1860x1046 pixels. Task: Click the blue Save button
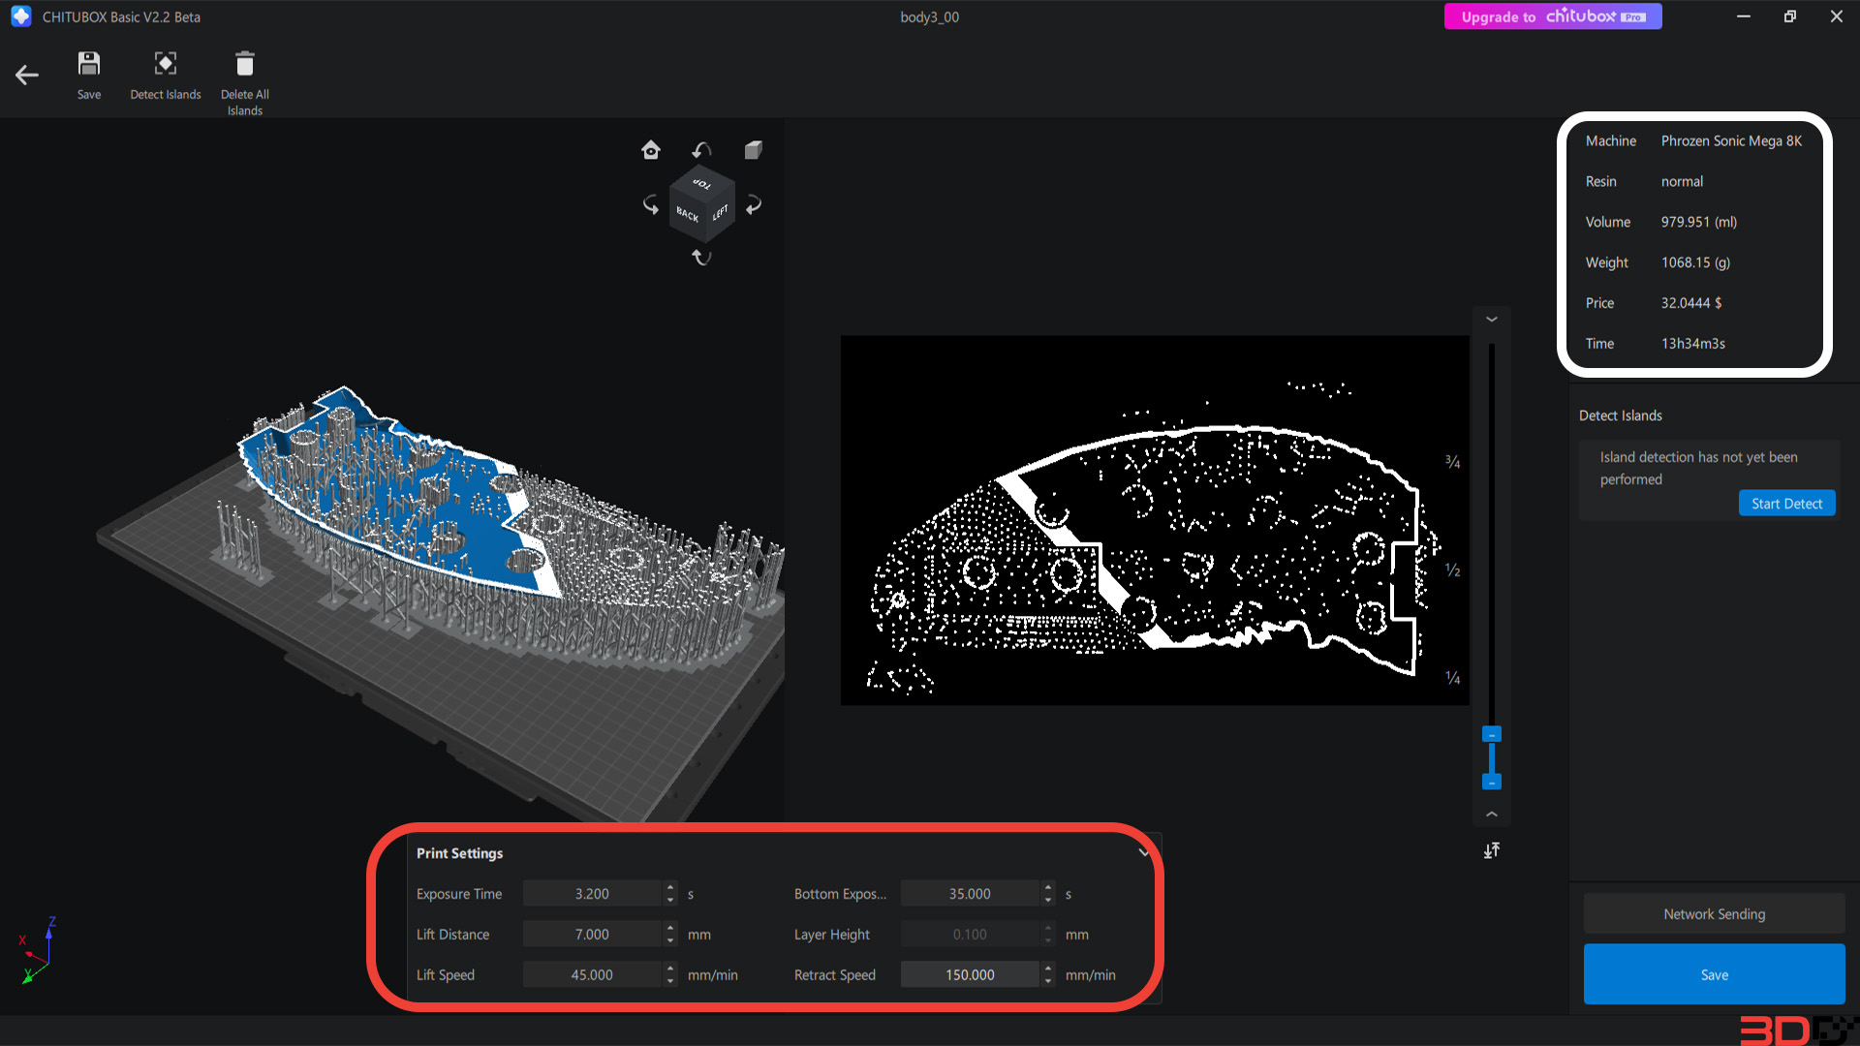click(1714, 974)
